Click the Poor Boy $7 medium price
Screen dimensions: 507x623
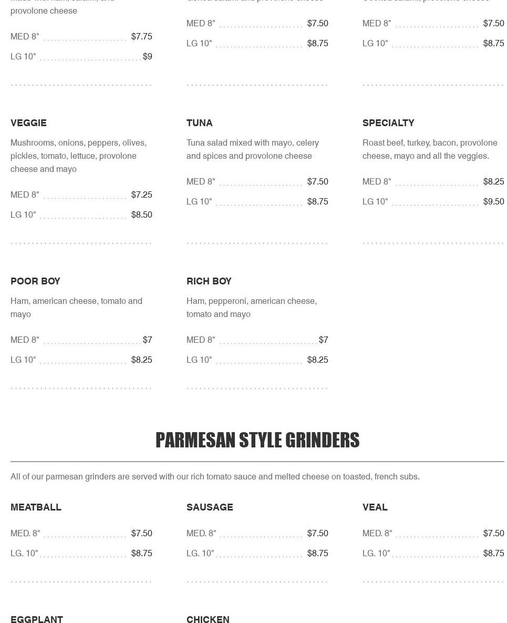click(147, 340)
